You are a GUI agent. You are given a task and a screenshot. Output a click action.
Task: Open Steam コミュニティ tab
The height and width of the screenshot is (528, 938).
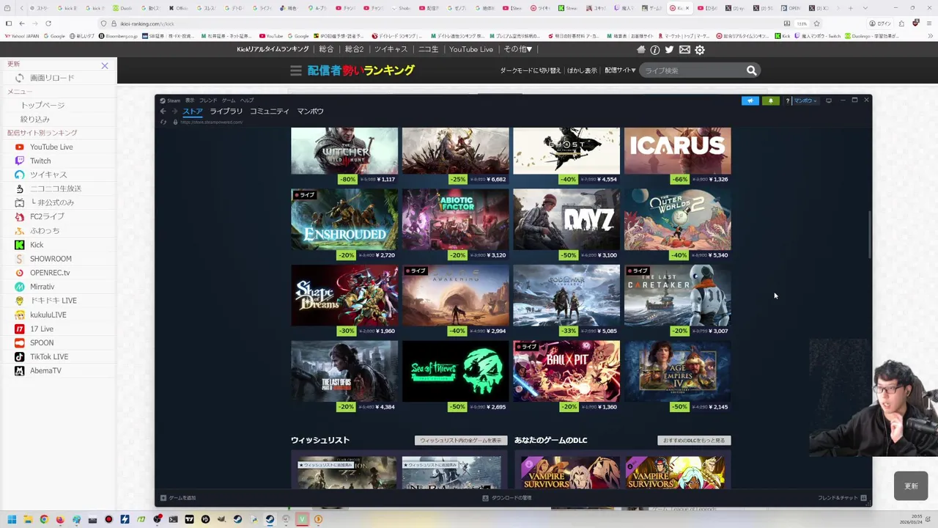(x=270, y=111)
